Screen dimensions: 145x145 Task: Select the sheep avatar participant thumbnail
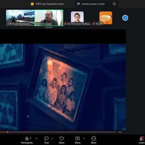coord(106,18)
